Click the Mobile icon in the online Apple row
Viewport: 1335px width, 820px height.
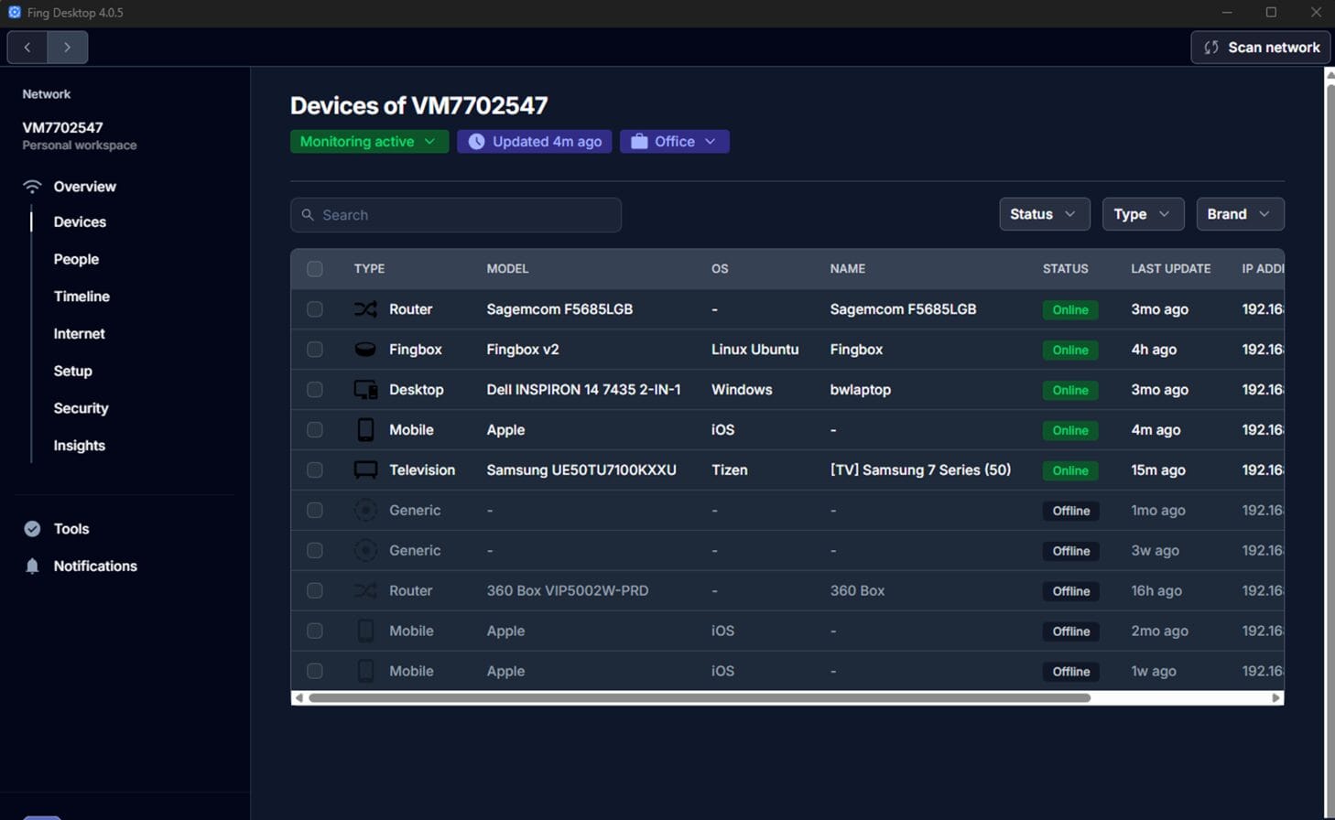(365, 430)
